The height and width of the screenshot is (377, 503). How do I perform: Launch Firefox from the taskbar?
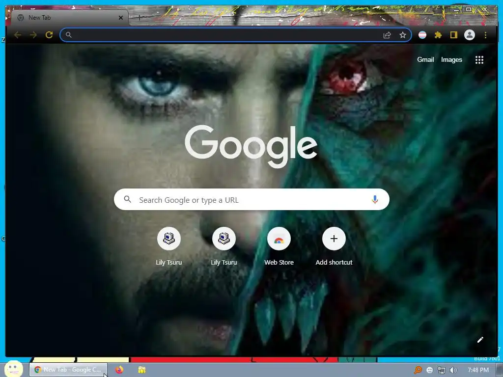pyautogui.click(x=119, y=370)
